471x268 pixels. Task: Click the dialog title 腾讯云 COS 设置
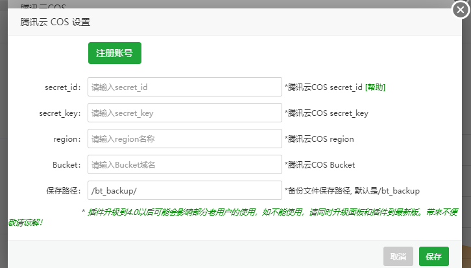coord(55,22)
